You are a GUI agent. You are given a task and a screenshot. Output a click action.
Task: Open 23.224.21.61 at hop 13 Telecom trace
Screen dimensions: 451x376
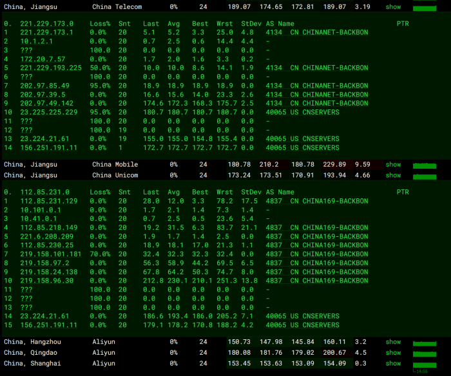[x=44, y=139]
